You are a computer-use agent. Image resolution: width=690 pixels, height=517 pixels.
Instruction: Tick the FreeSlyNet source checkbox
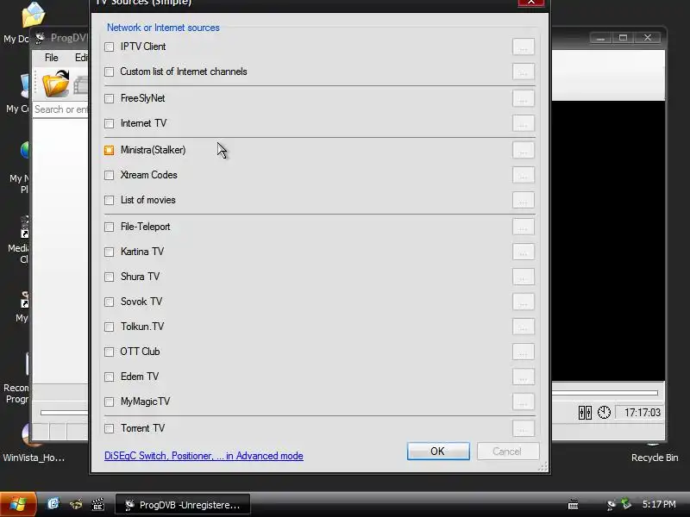(110, 98)
